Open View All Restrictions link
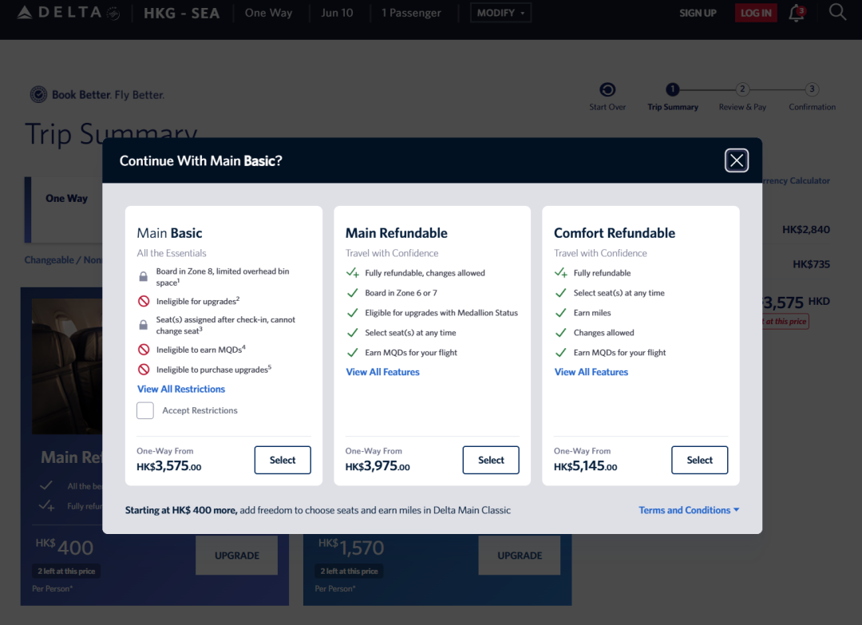The height and width of the screenshot is (625, 862). click(x=181, y=389)
